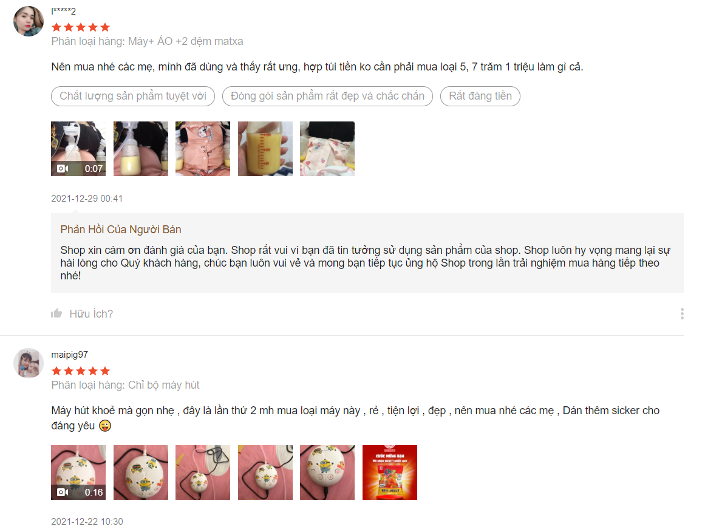Click the second minion pump thumbnail
Screen dimensions: 702x532
tap(140, 472)
